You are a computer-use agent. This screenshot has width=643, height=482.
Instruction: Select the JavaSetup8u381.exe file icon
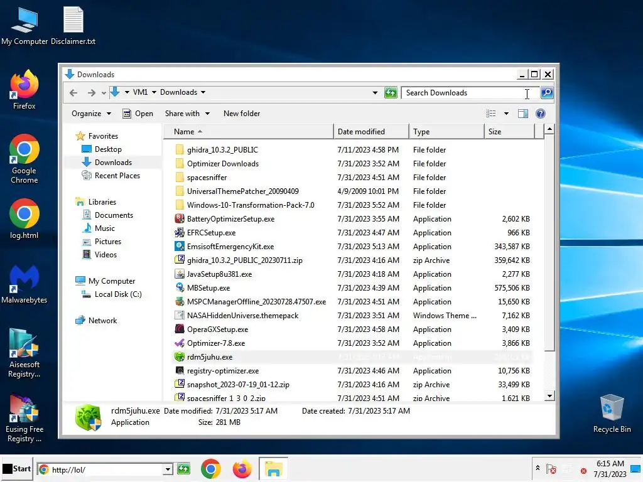tap(179, 274)
